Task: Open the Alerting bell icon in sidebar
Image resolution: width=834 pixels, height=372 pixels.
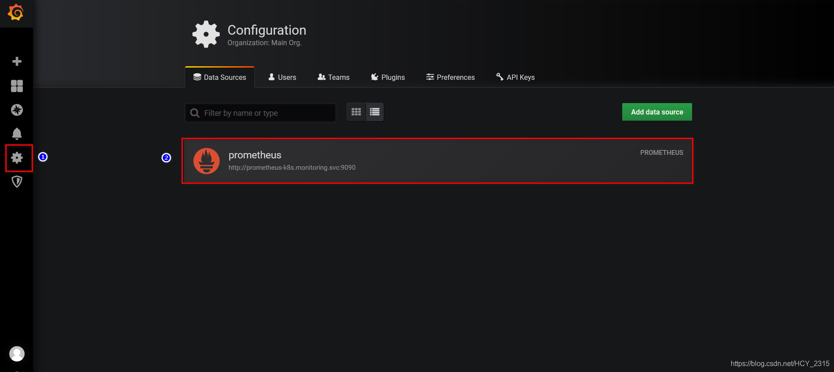Action: coord(17,133)
